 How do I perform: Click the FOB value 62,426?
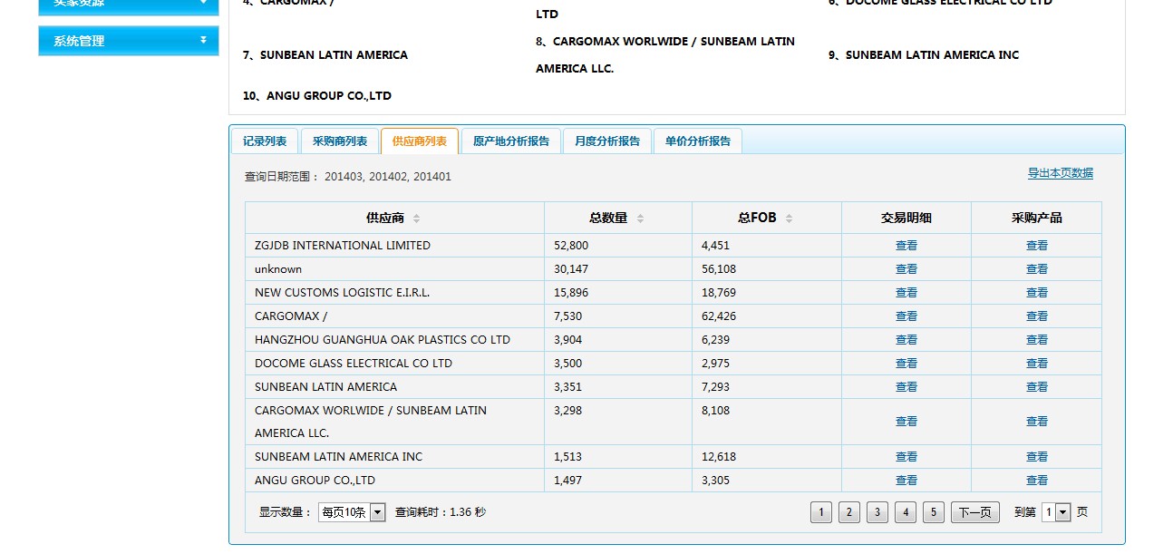[720, 316]
